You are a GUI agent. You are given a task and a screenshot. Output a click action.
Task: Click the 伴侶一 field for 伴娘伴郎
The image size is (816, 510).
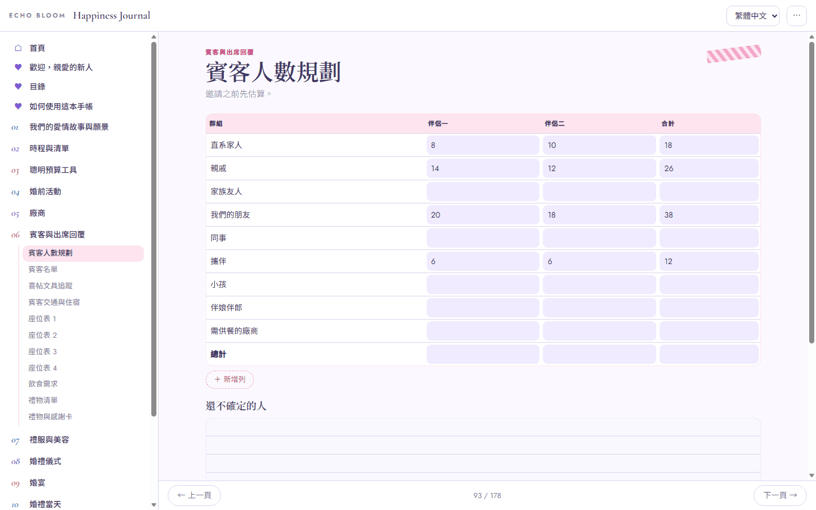pos(483,308)
